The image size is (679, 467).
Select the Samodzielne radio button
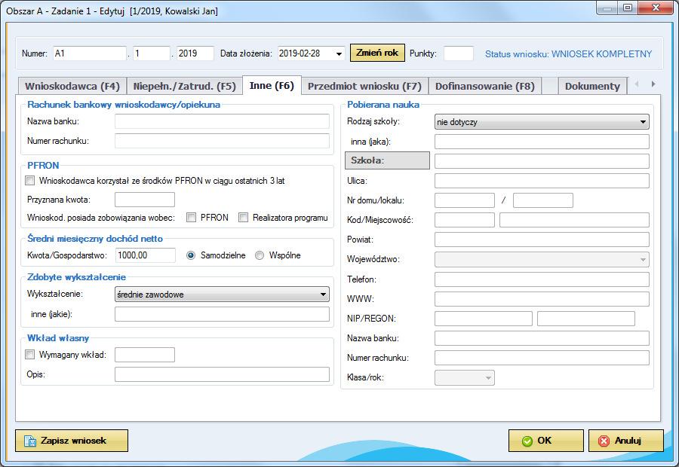coord(191,255)
